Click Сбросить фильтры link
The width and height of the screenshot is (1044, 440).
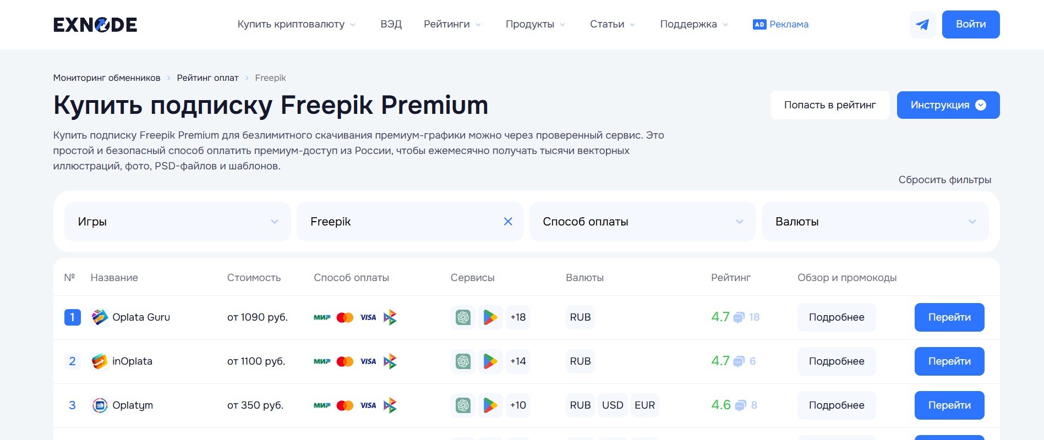[x=944, y=180]
